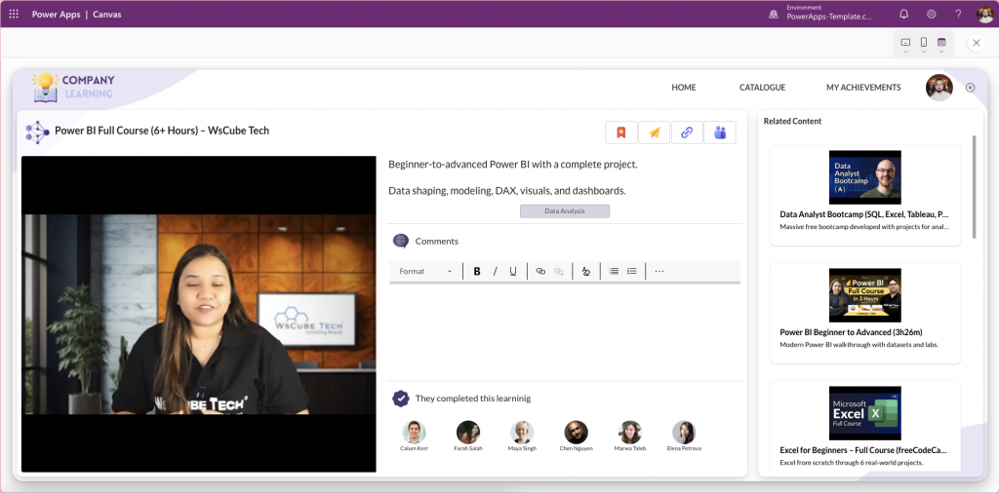The image size is (999, 493).
Task: Click the 'Comments' label
Action: (436, 241)
